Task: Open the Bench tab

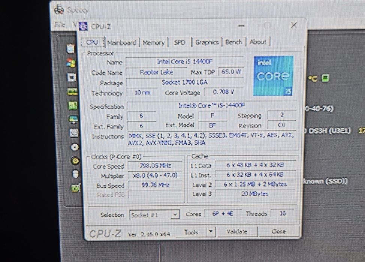Action: (x=234, y=42)
